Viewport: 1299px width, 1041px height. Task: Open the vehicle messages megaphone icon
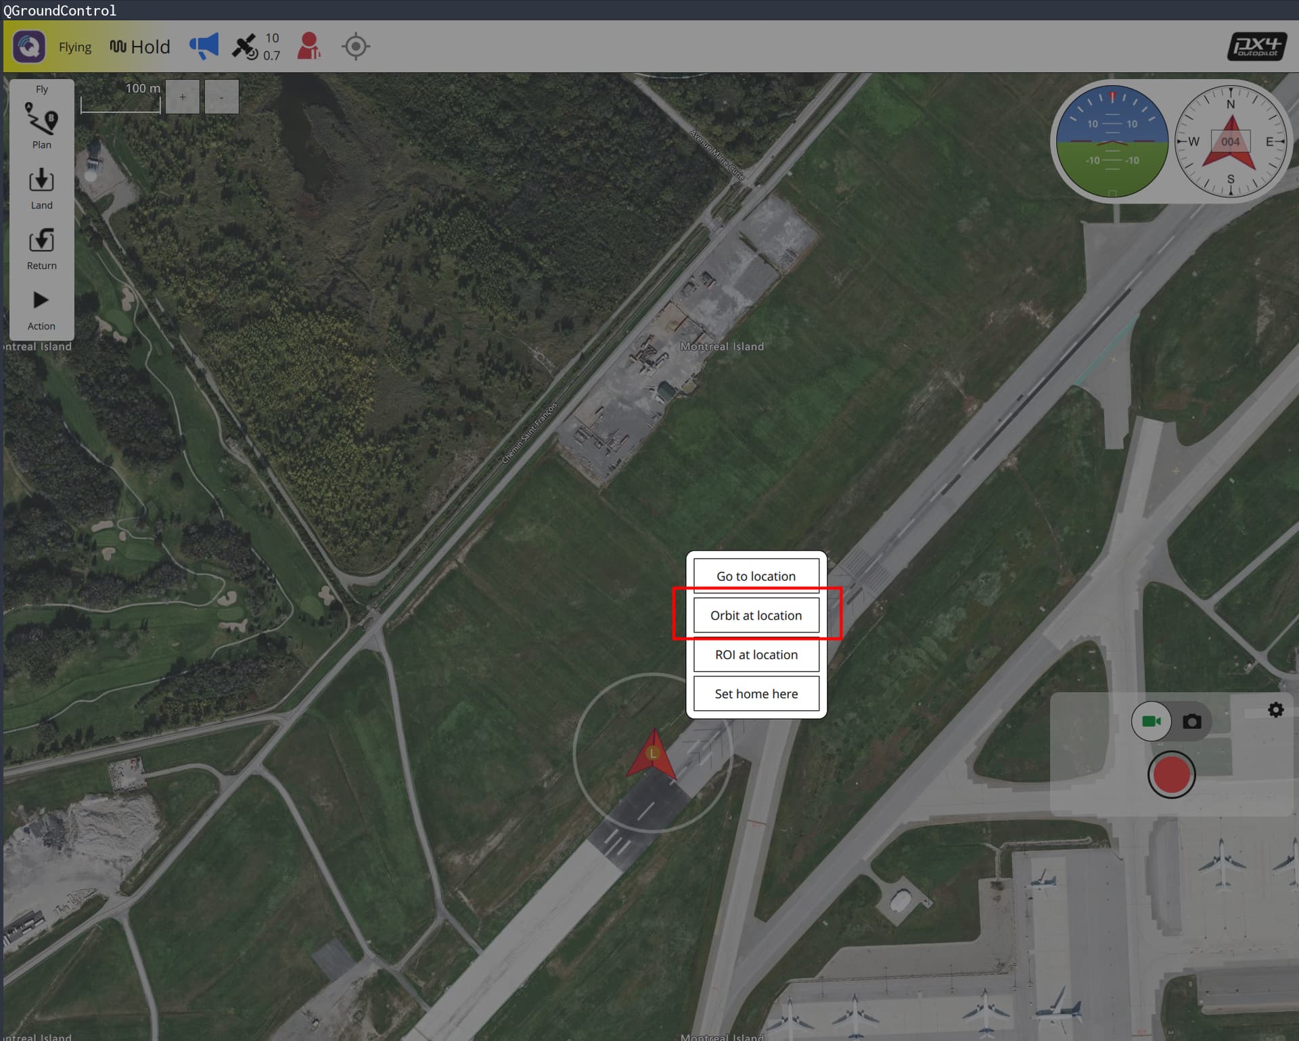pyautogui.click(x=204, y=46)
